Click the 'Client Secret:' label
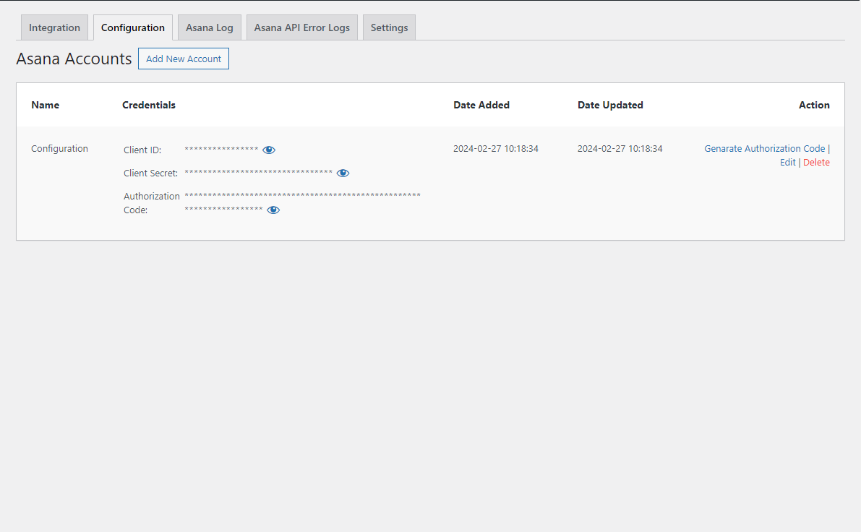This screenshot has width=861, height=532. tap(150, 173)
